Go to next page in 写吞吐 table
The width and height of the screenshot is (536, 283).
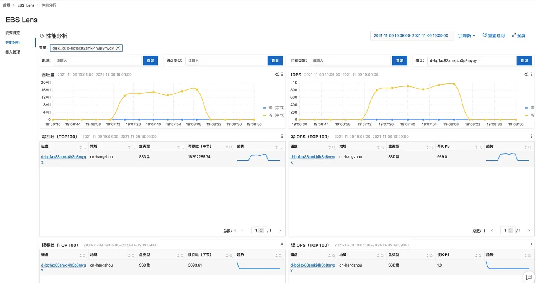click(x=280, y=231)
